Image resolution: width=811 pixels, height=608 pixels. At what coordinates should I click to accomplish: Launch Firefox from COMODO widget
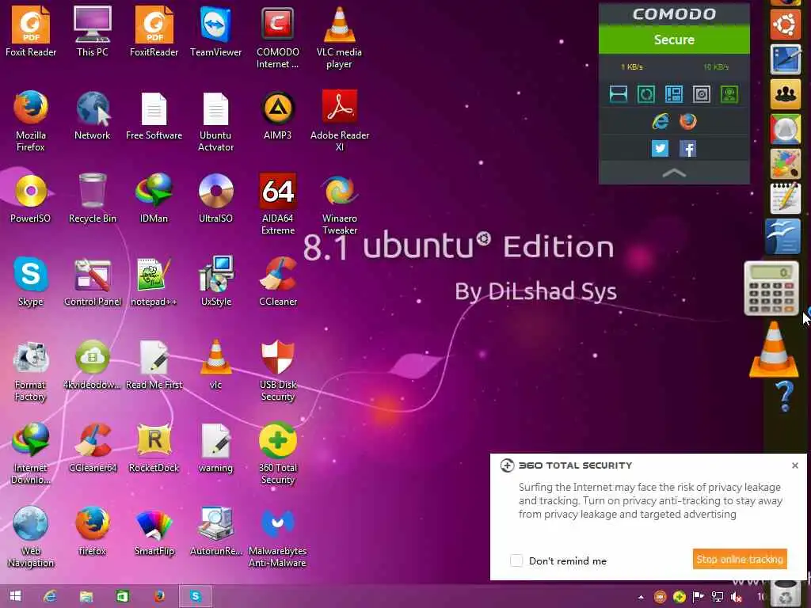point(688,121)
